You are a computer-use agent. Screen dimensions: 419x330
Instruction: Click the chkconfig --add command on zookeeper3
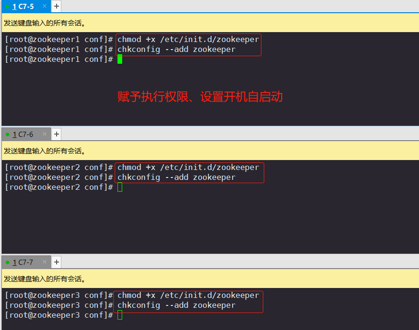point(176,305)
